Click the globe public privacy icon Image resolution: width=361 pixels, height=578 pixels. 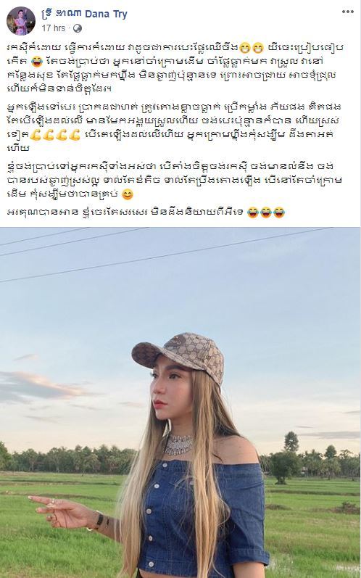coord(78,28)
